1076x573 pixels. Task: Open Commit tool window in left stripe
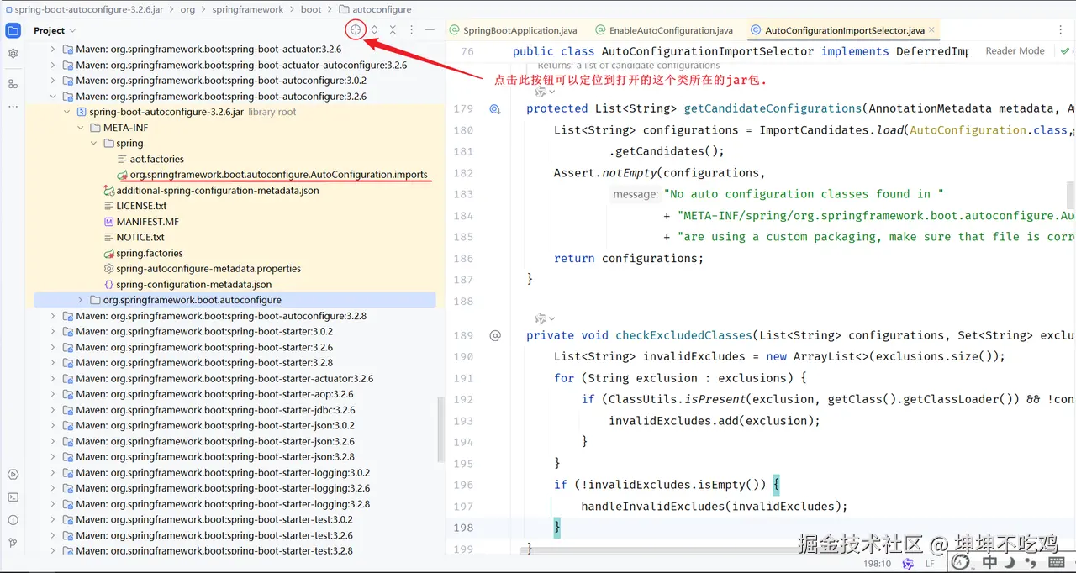(13, 53)
